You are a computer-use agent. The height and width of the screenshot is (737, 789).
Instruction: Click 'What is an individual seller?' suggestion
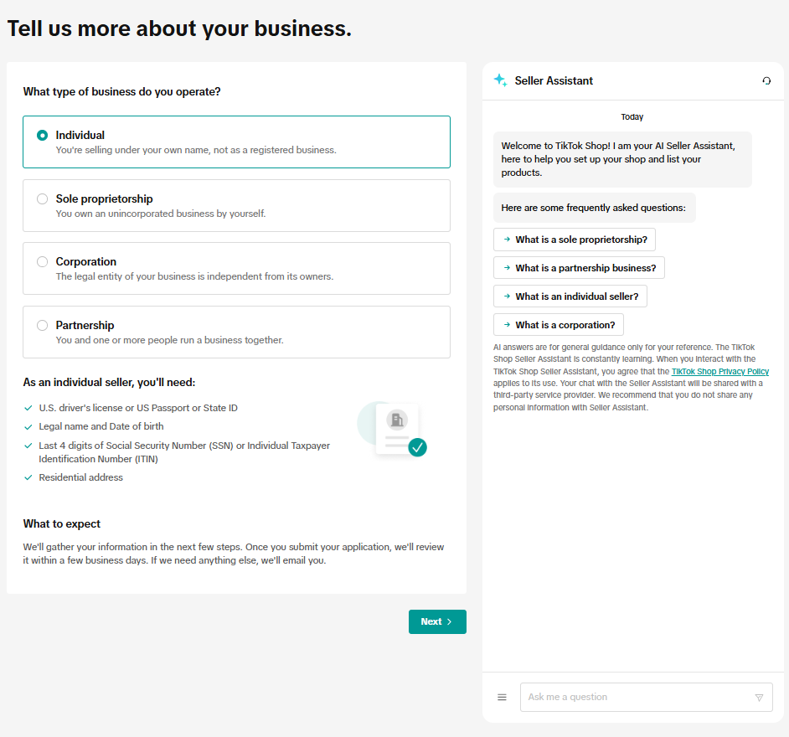tap(570, 296)
